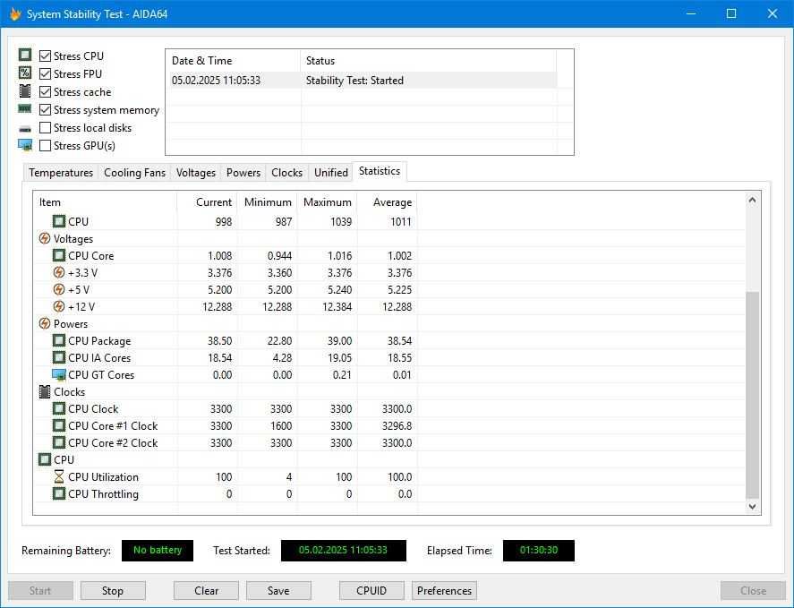The width and height of the screenshot is (794, 608).
Task: Go to the Powers tab
Action: (243, 173)
